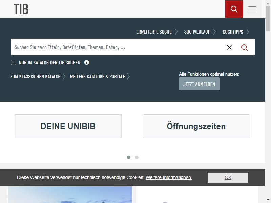Select first carousel dot

(x=129, y=157)
